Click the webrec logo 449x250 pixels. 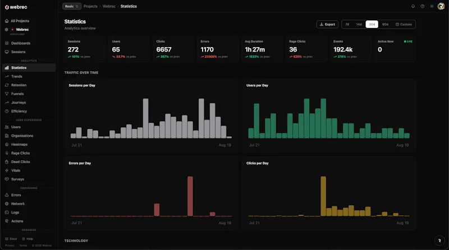(16, 7)
